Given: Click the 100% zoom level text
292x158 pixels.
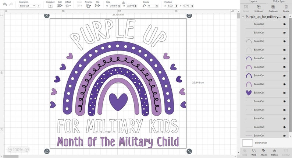Looking at the screenshot, I should [18, 150].
